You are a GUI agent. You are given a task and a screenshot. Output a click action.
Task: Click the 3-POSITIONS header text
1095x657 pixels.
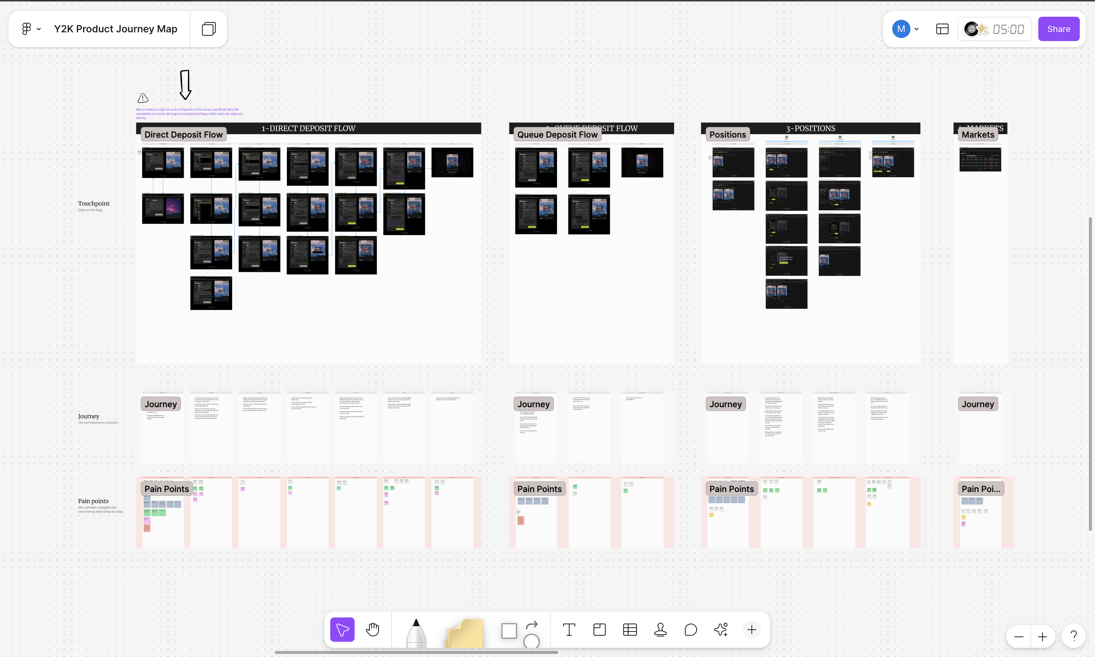coord(811,129)
